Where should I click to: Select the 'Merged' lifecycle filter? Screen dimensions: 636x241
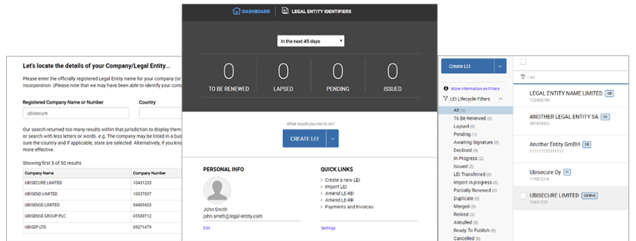tap(465, 206)
